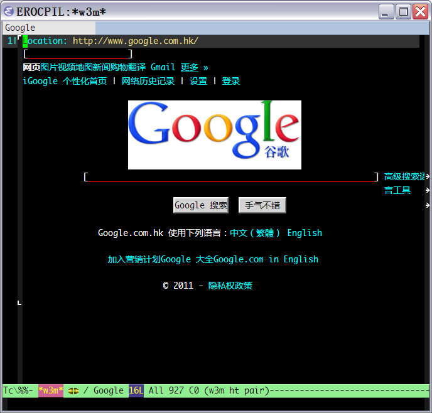Image resolution: width=432 pixels, height=413 pixels.
Task: Switch to 中文（繁體）language link
Action: pos(255,233)
